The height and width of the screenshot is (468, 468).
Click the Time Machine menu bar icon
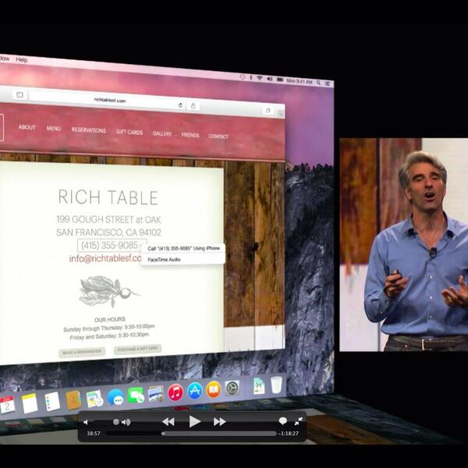pos(243,77)
